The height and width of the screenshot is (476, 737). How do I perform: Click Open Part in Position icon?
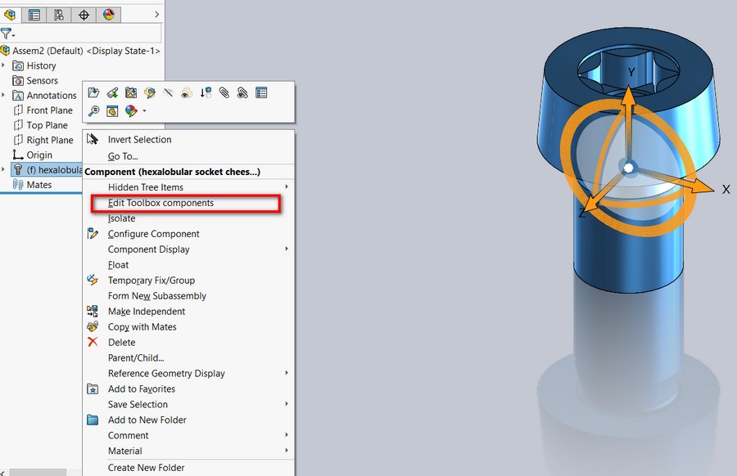click(x=131, y=92)
